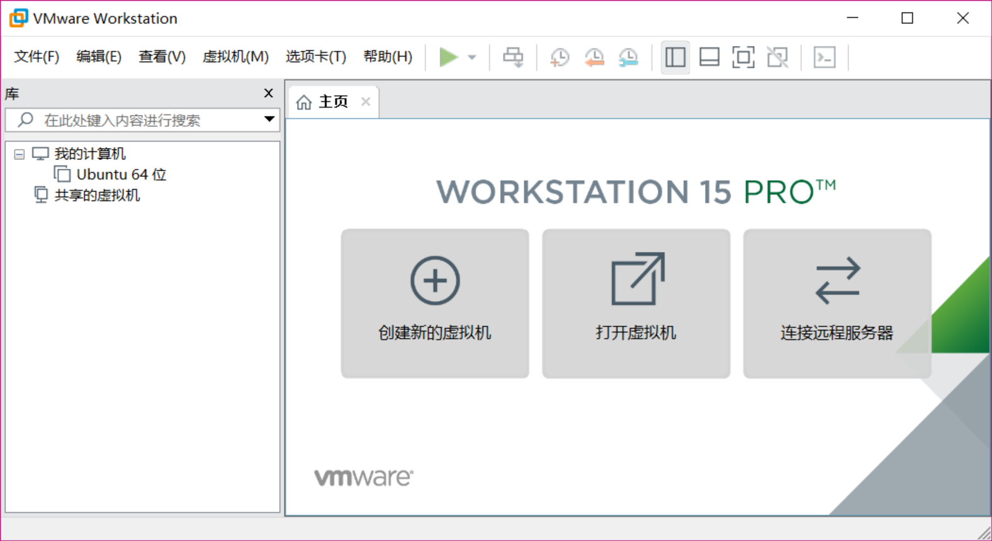Click the library search input field
Screen dimensions: 992x541
pos(142,120)
